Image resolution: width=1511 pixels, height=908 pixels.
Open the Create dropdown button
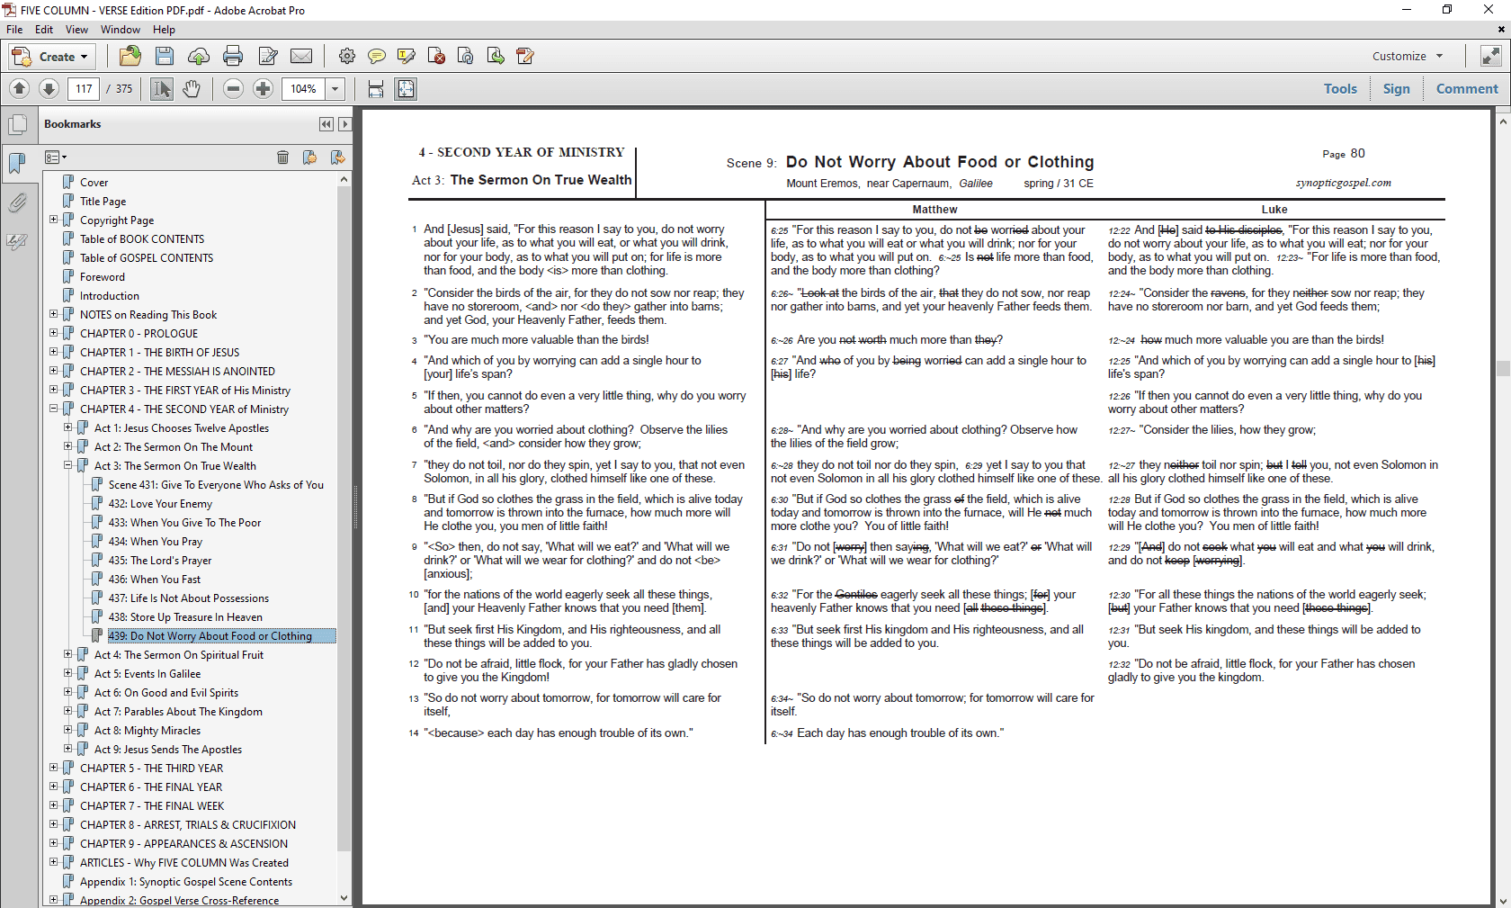coord(53,57)
